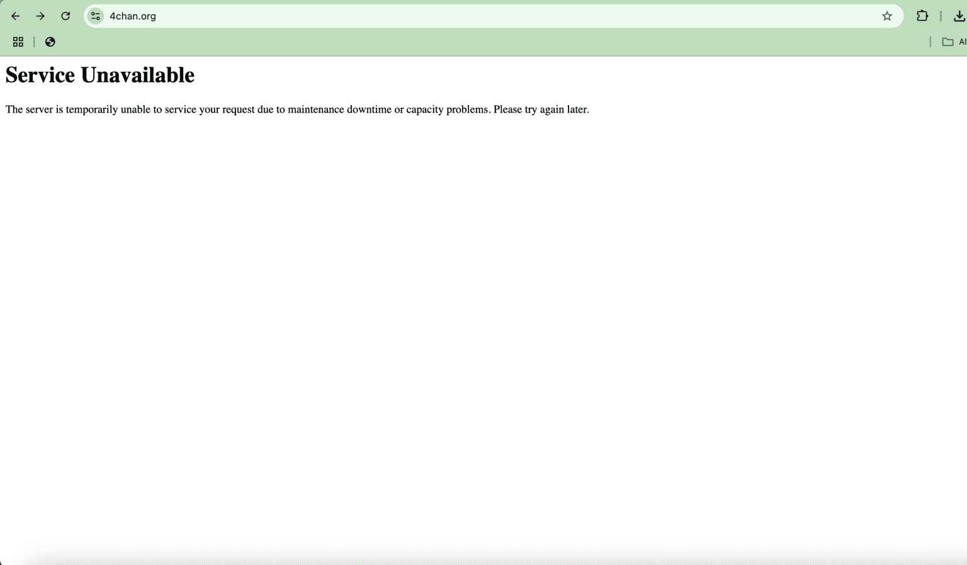The height and width of the screenshot is (565, 967).
Task: Go forward to the next page
Action: (40, 16)
